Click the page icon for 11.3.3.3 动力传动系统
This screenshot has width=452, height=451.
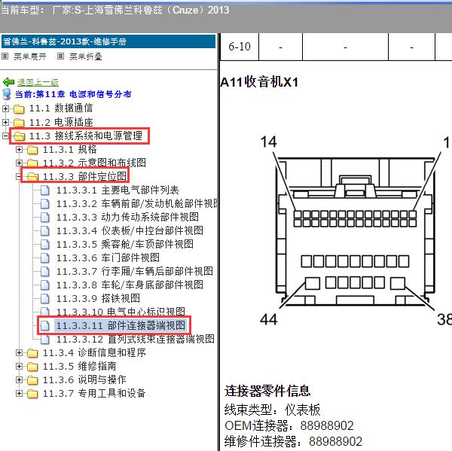coord(44,218)
